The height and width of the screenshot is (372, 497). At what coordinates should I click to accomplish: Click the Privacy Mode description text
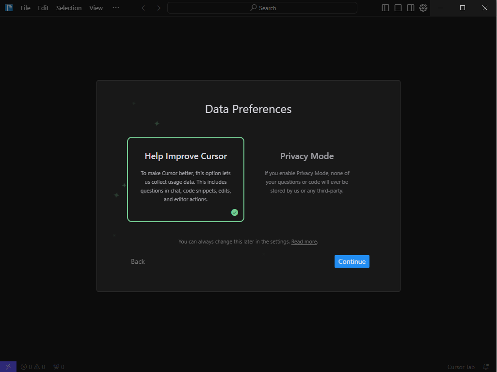307,182
